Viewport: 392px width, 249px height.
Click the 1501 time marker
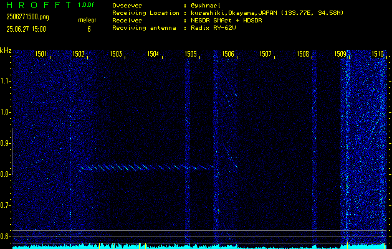click(41, 54)
